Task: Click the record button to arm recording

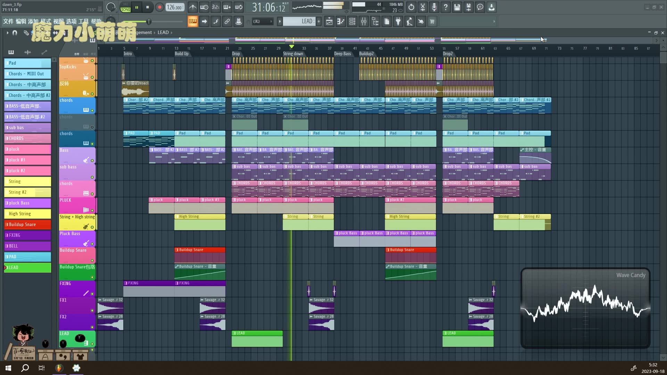Action: (159, 7)
